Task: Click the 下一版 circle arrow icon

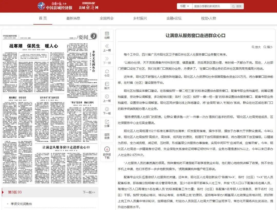Action: [107, 109]
